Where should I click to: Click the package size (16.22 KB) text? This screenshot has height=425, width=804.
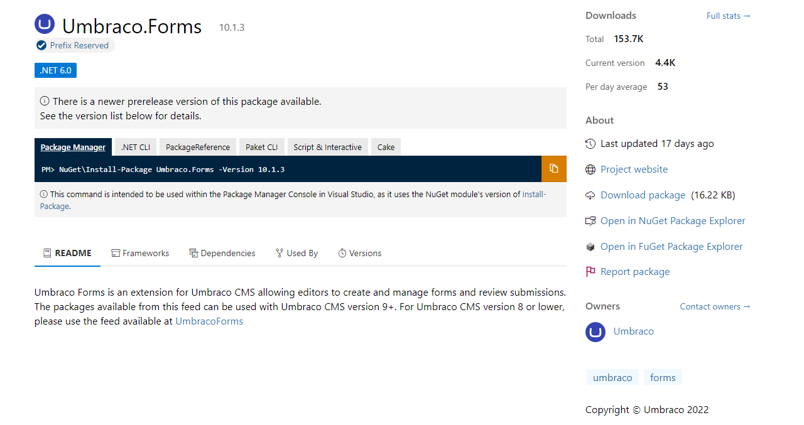tap(713, 195)
